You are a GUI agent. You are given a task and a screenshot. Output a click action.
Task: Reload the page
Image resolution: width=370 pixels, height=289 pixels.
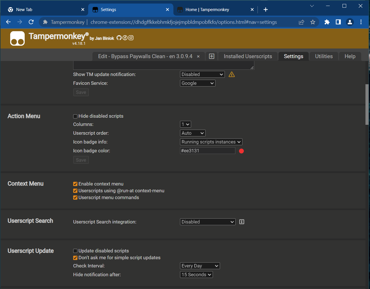pyautogui.click(x=31, y=22)
